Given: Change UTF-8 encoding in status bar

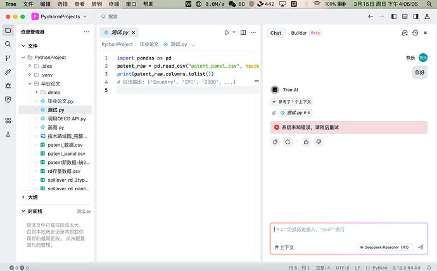Looking at the screenshot, I should (342, 268).
